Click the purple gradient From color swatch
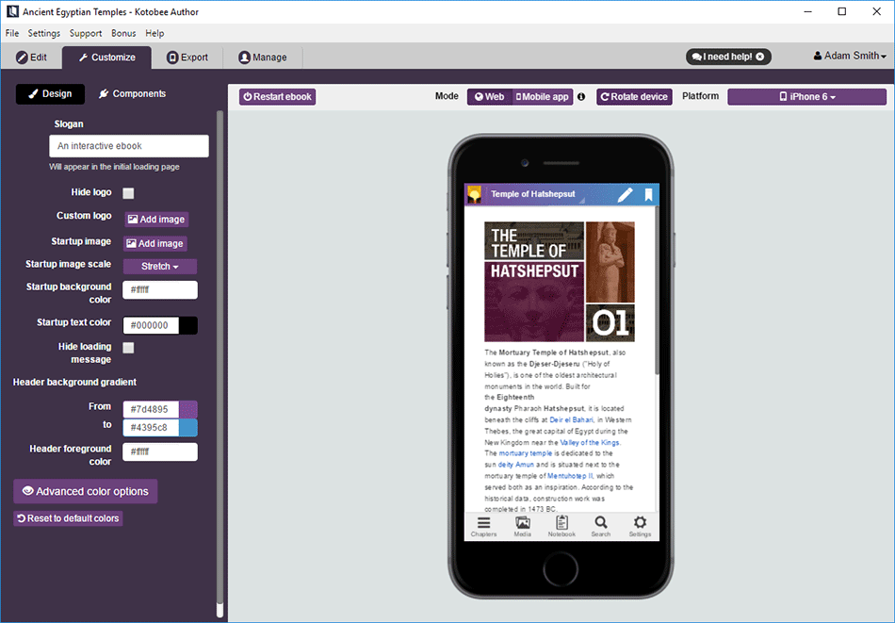Screen dimensions: 895x623 tap(188, 409)
